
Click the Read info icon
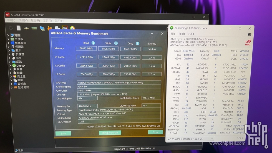[x=93, y=43]
